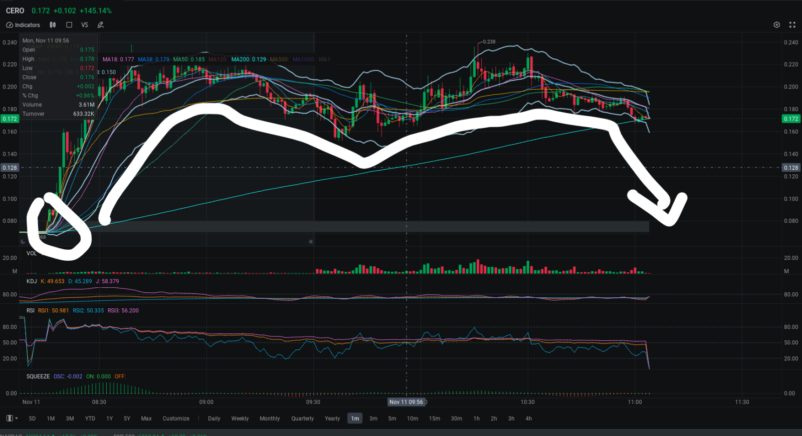Select the 1Y range
802x436 pixels.
pyautogui.click(x=110, y=418)
